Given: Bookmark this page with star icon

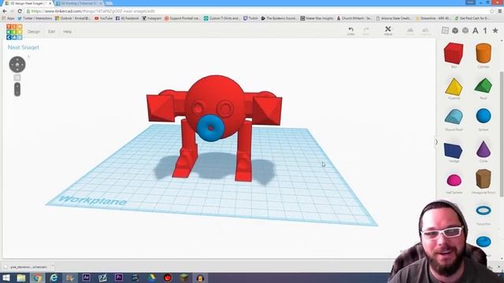Looking at the screenshot, I should 492,11.
